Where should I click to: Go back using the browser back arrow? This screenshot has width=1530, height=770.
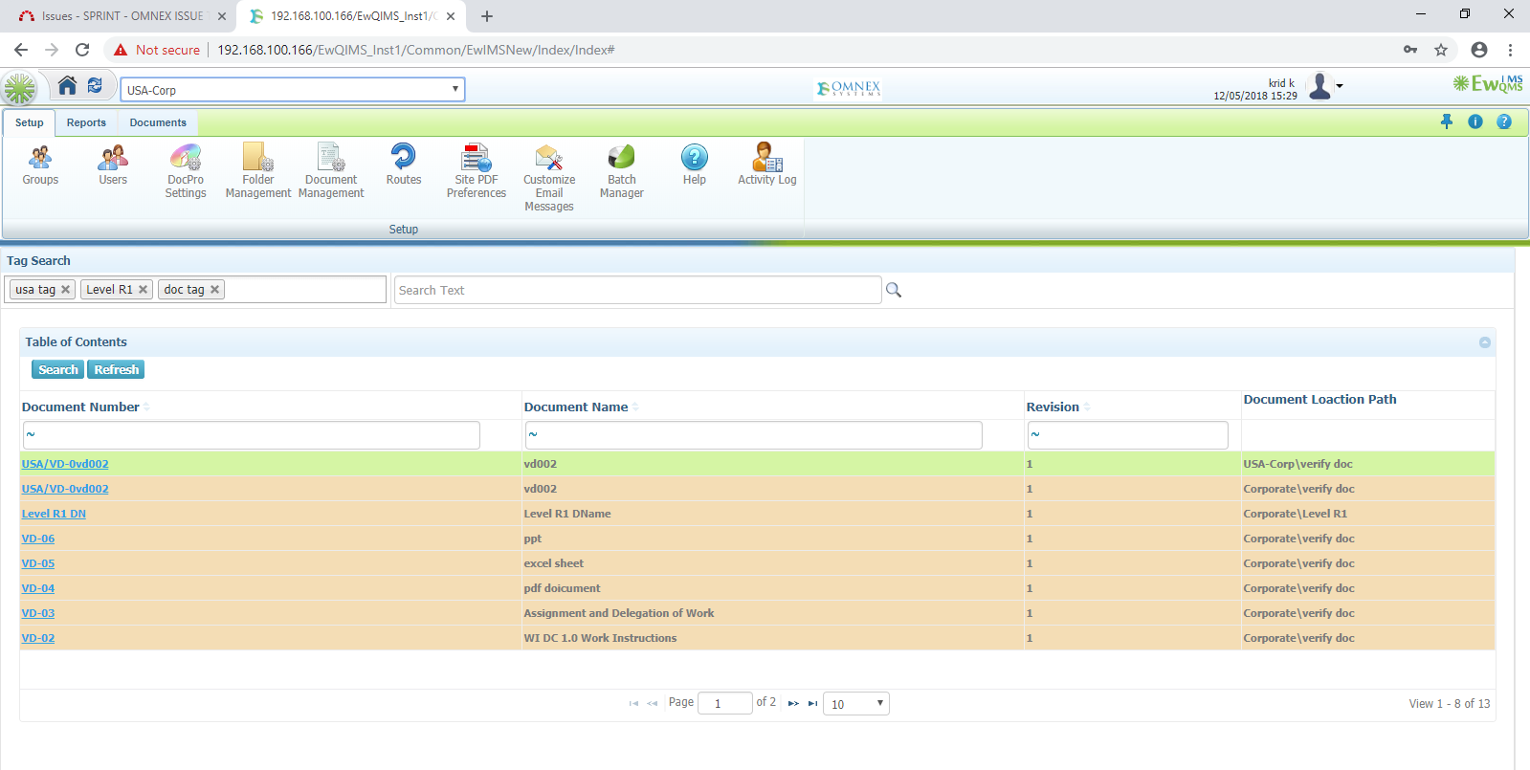tap(21, 50)
